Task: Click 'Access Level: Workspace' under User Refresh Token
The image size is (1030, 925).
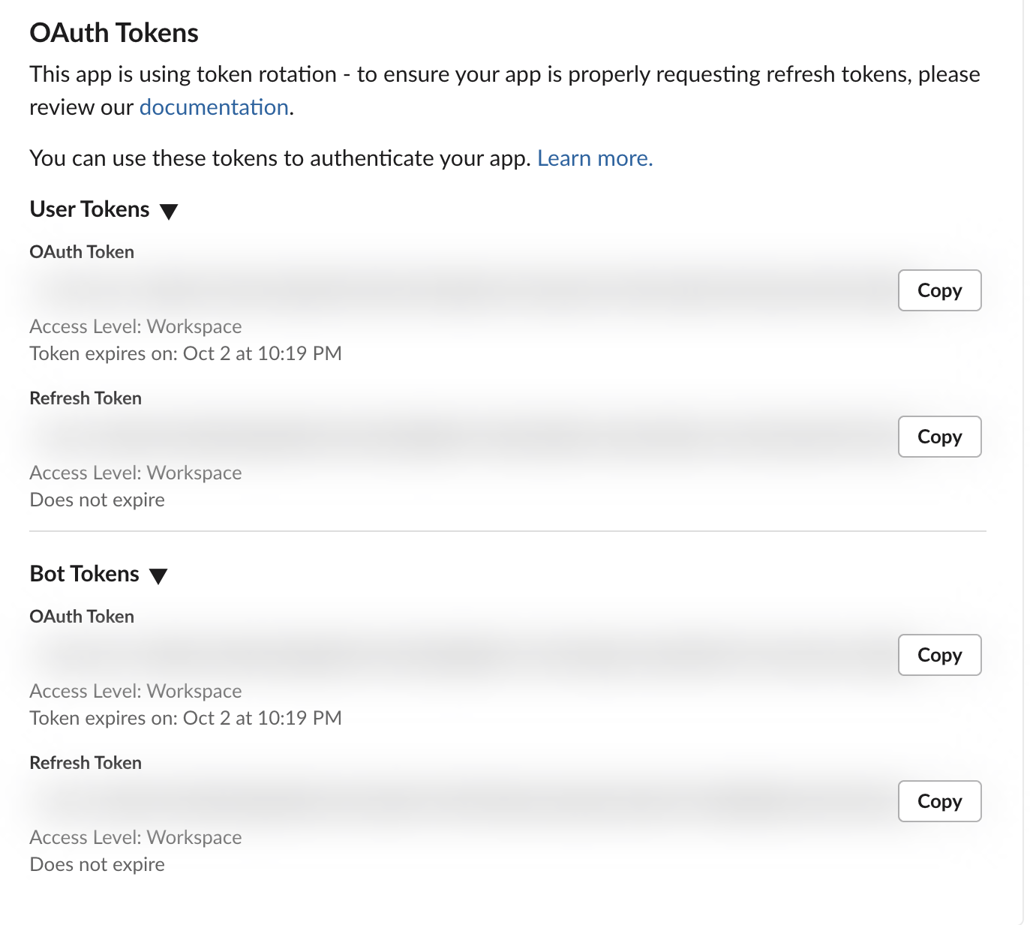Action: coord(136,473)
